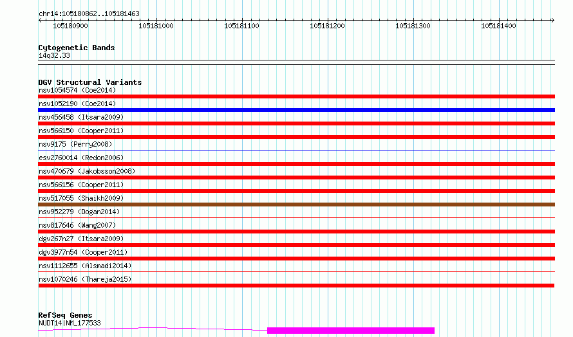This screenshot has width=573, height=337.
Task: Select the Cytogenetic Bands track title
Action: 77,48
